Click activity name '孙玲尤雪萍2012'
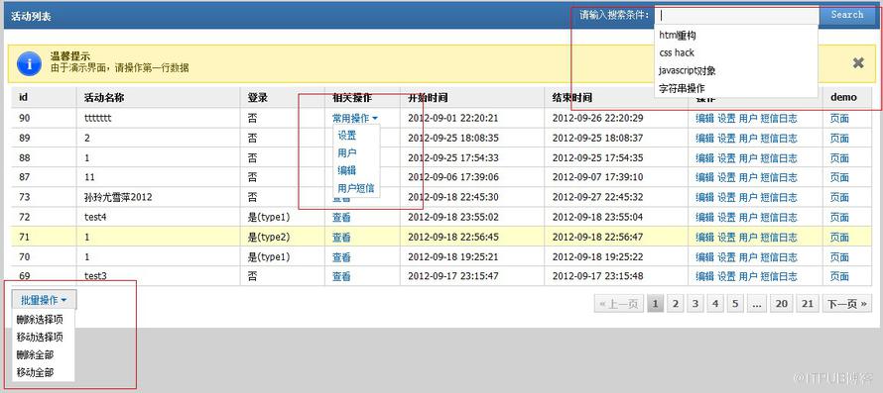The height and width of the screenshot is (393, 883). 118,197
